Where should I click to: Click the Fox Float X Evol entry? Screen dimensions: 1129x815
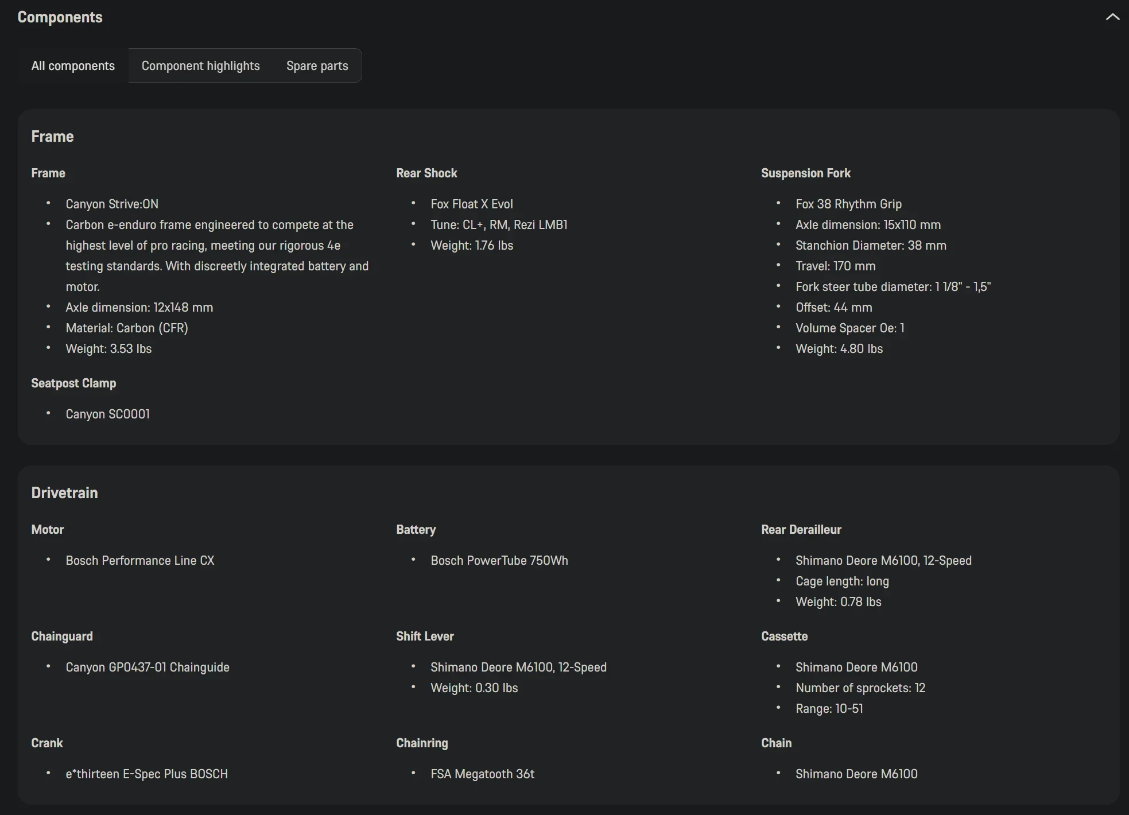[x=472, y=204]
